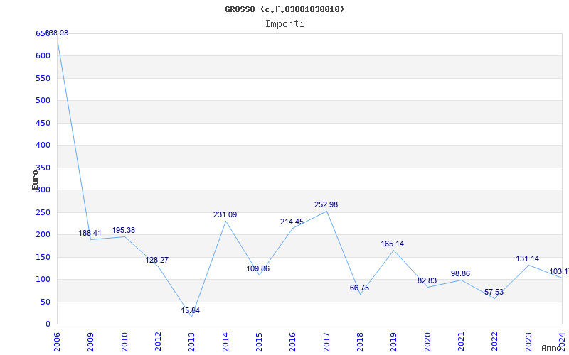The image size is (569, 355).
Task: Click the chart title GROSSO (c.f.83001030010)
Action: pos(284,9)
